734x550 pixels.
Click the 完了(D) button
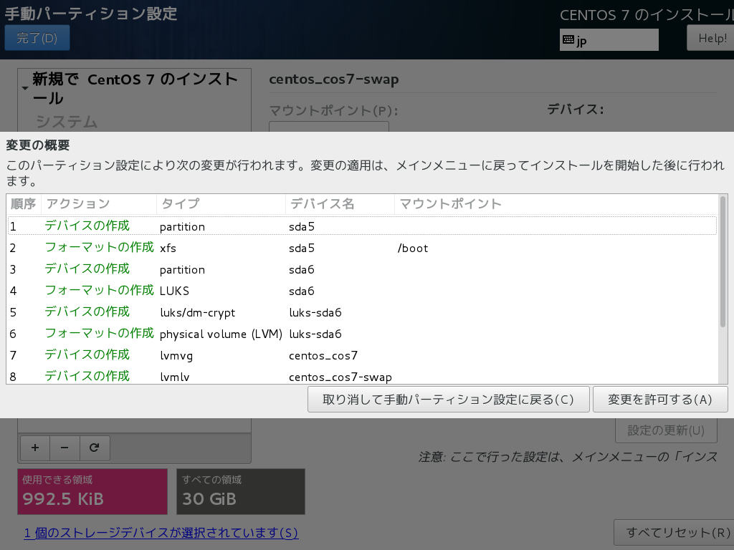click(x=37, y=38)
